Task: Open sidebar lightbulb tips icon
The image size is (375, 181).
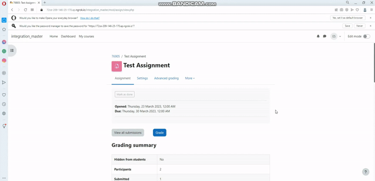Action: [x=4, y=126]
